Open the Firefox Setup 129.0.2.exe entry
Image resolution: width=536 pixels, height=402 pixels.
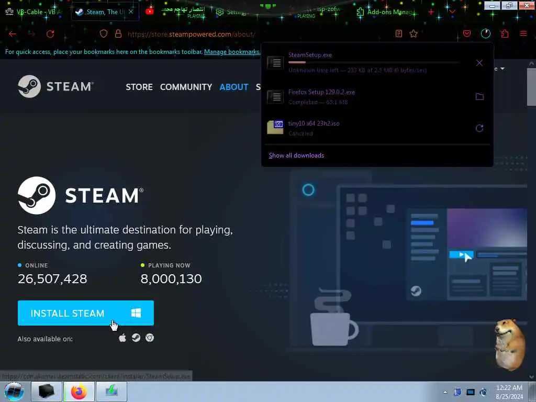click(369, 97)
